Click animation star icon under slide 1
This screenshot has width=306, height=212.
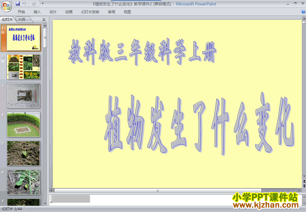(3, 32)
